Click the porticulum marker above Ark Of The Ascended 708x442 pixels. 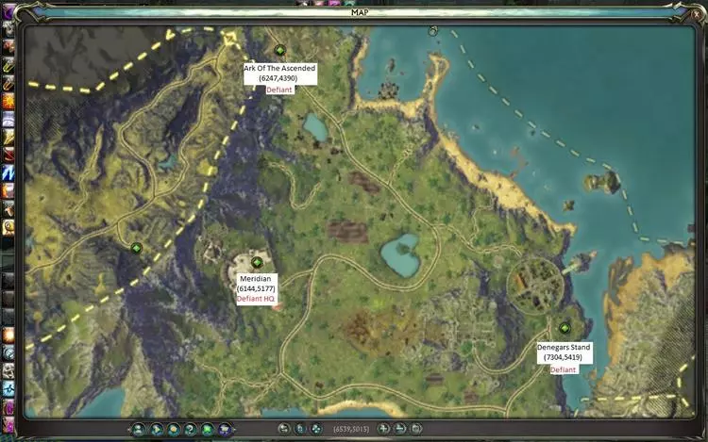[280, 50]
